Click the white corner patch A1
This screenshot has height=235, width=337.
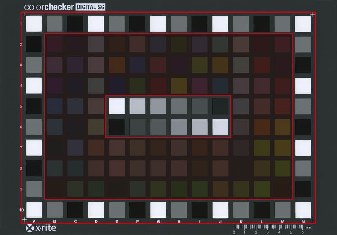34,24
